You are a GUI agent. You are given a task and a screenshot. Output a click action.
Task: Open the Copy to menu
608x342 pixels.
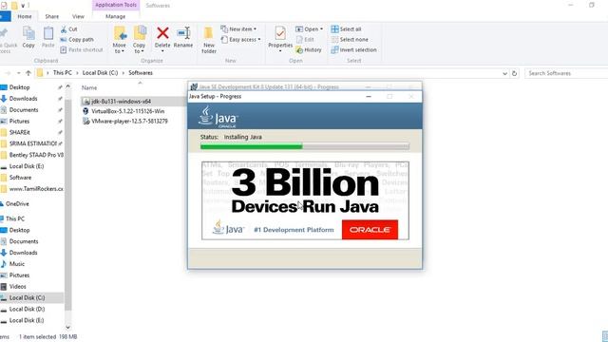pos(139,40)
